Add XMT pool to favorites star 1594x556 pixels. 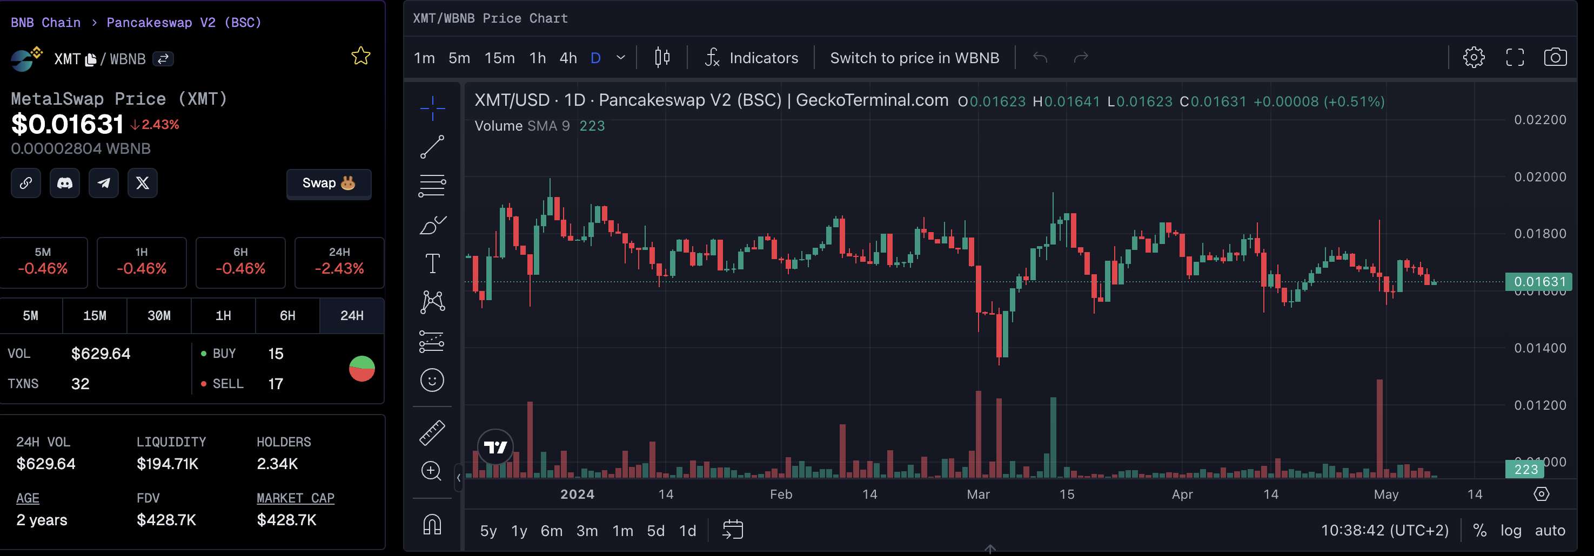pos(361,56)
